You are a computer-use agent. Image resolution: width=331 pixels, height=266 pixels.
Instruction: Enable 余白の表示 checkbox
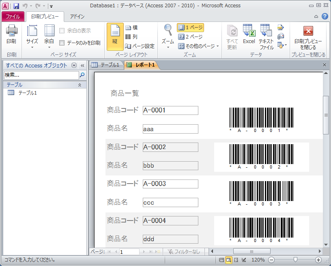pos(62,30)
